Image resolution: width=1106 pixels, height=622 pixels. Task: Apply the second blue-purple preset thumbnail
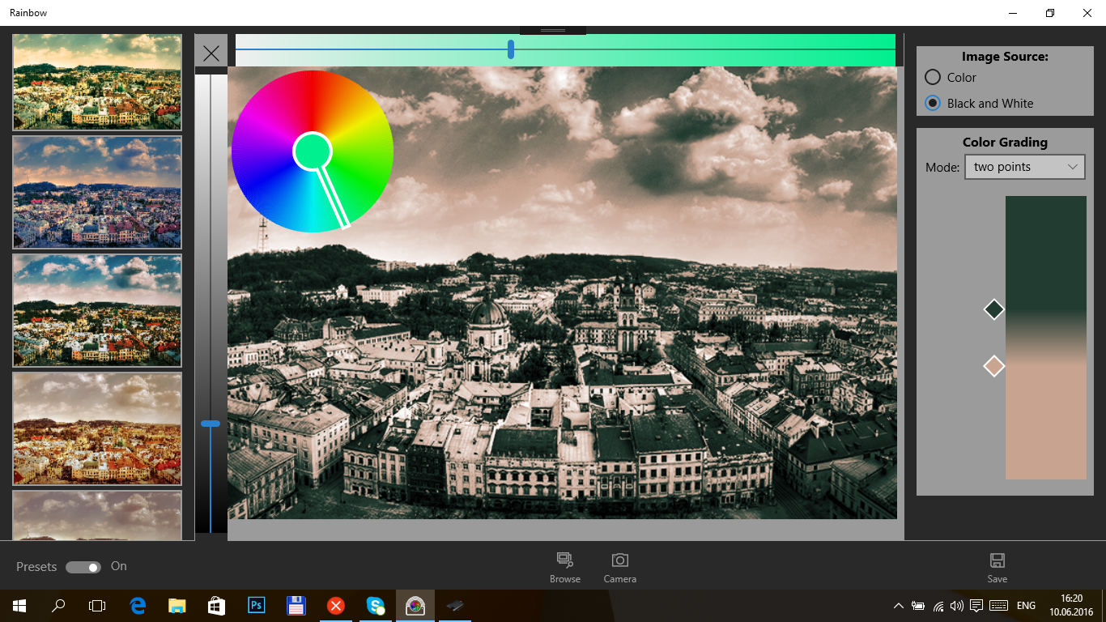[97, 192]
